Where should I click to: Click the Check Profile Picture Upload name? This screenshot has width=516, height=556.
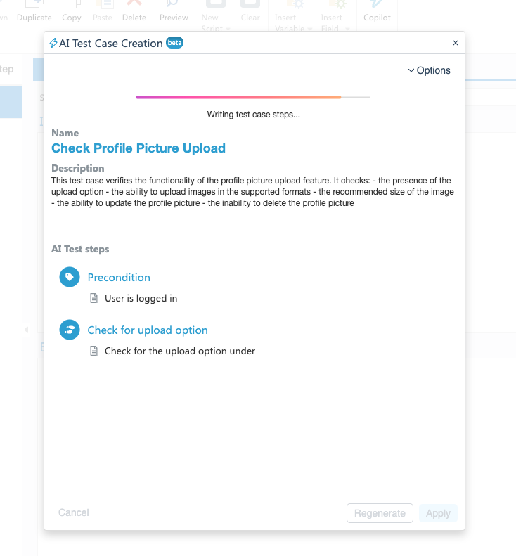tap(138, 148)
